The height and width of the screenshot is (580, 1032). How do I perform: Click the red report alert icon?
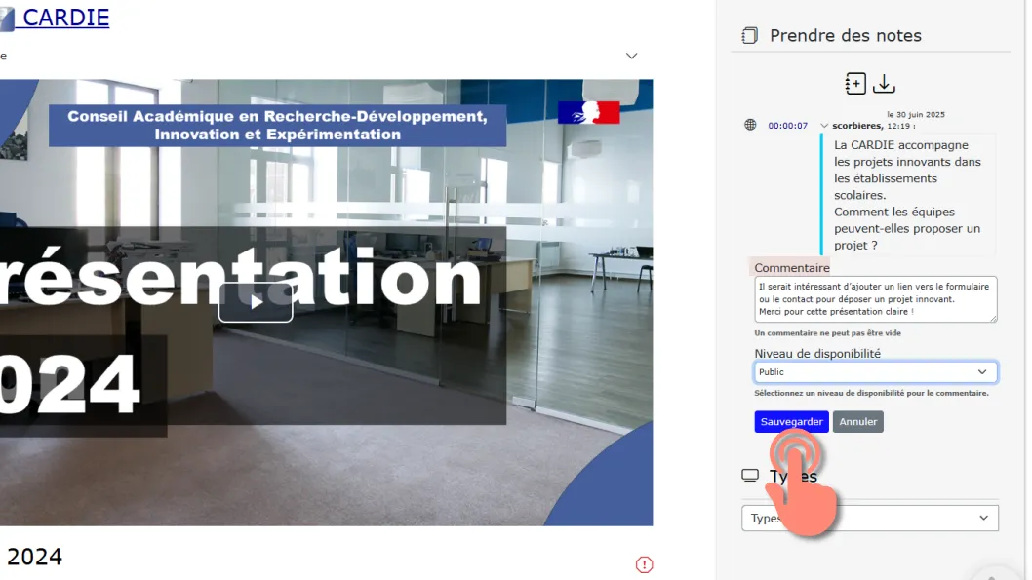644,564
